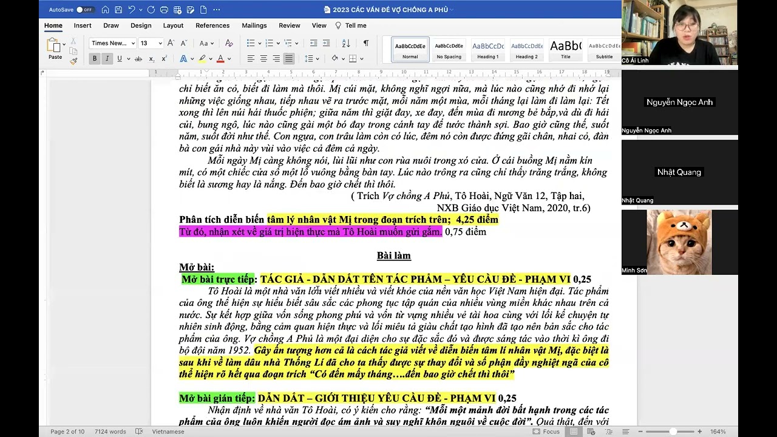
Task: Toggle Justify alignment
Action: (289, 59)
